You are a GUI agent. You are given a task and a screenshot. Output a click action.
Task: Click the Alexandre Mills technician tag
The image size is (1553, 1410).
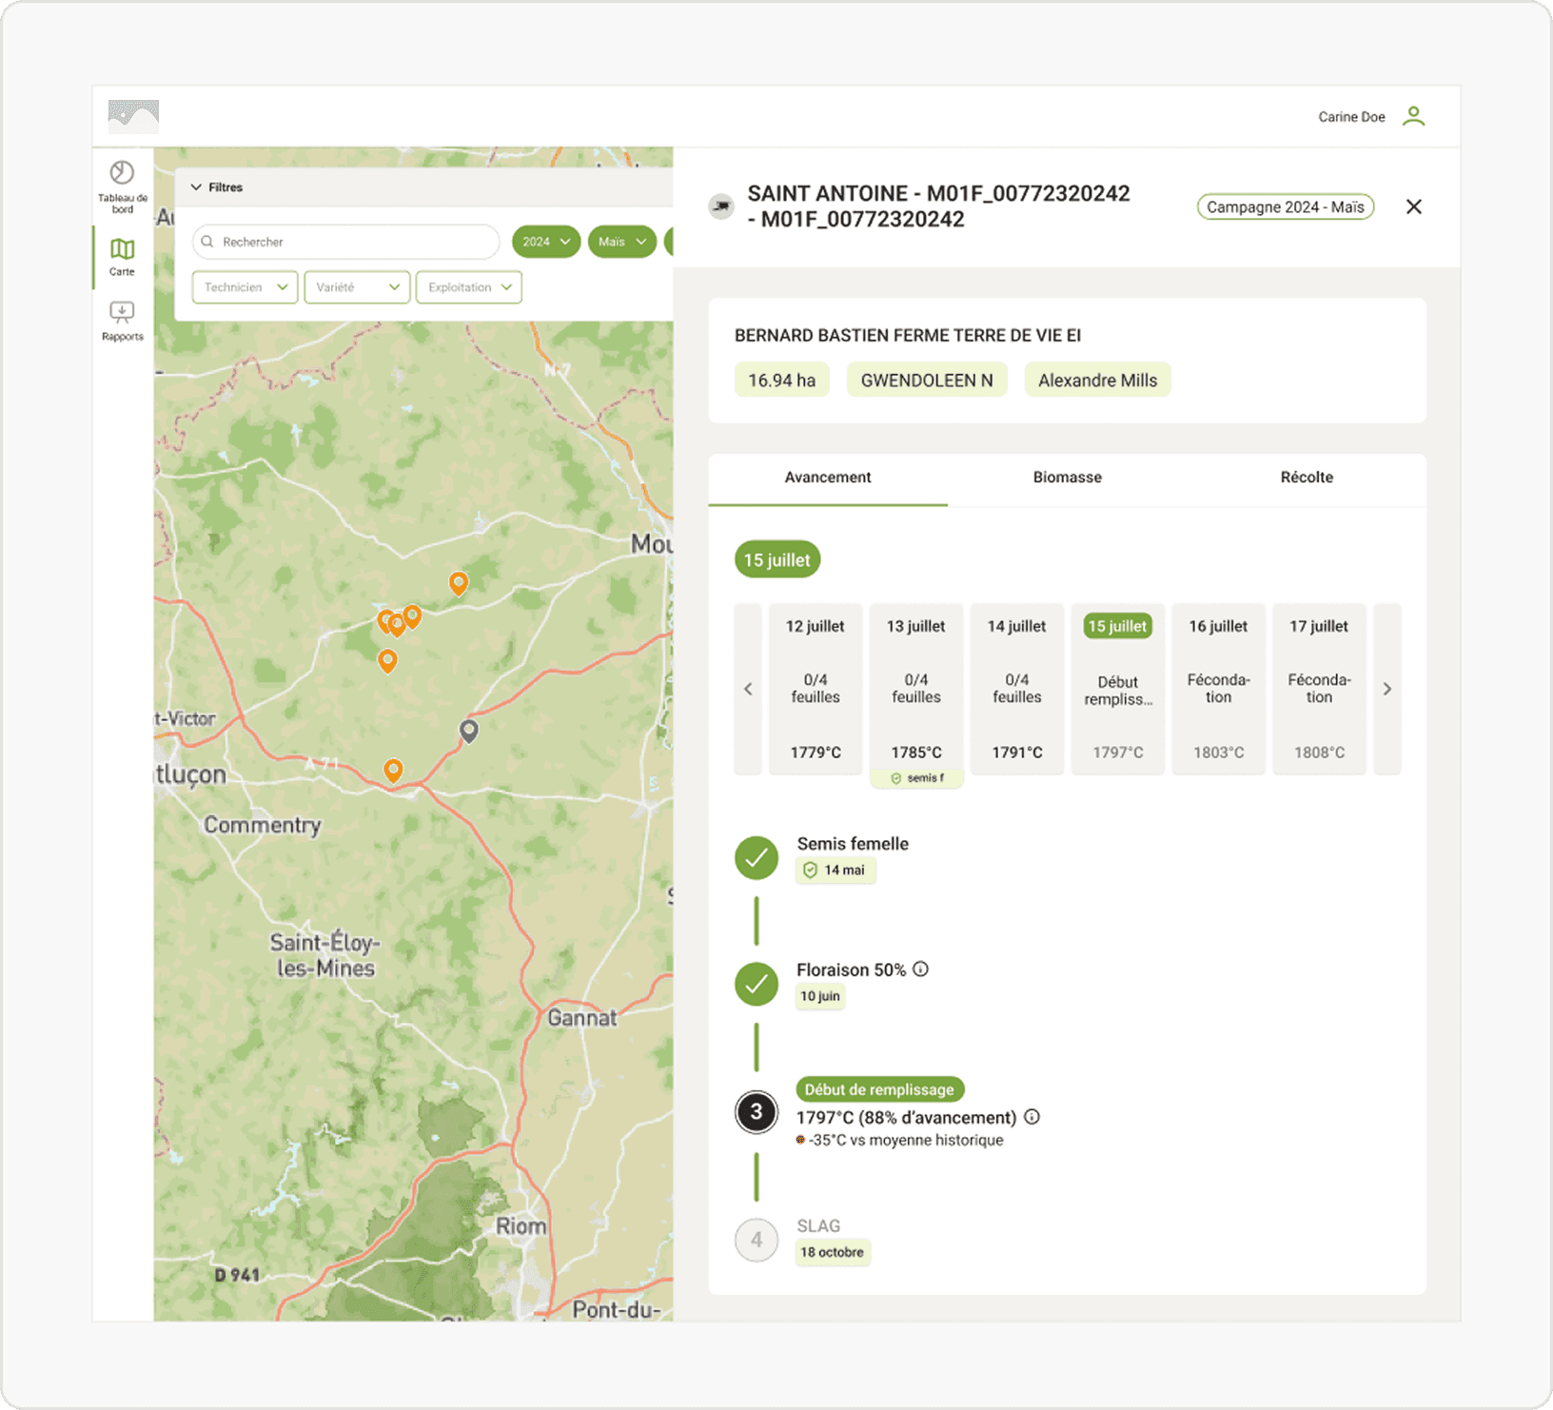[1098, 381]
